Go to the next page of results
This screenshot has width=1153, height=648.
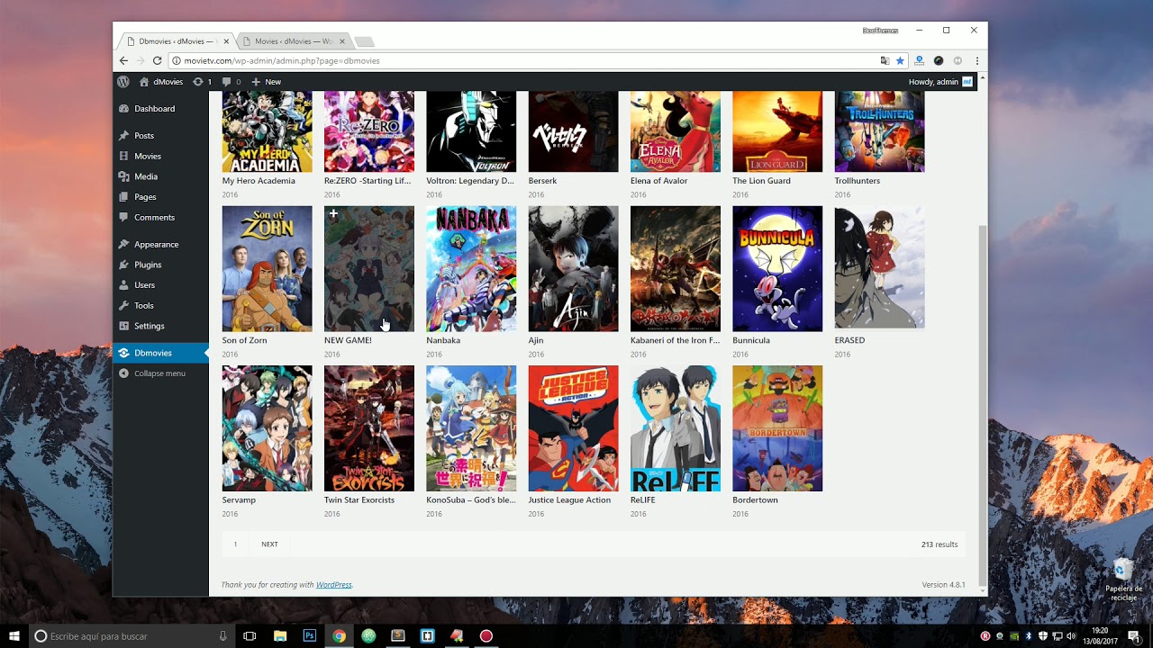click(x=269, y=544)
